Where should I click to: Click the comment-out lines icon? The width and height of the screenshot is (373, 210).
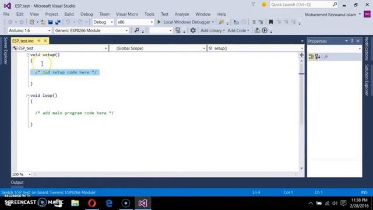(254, 22)
